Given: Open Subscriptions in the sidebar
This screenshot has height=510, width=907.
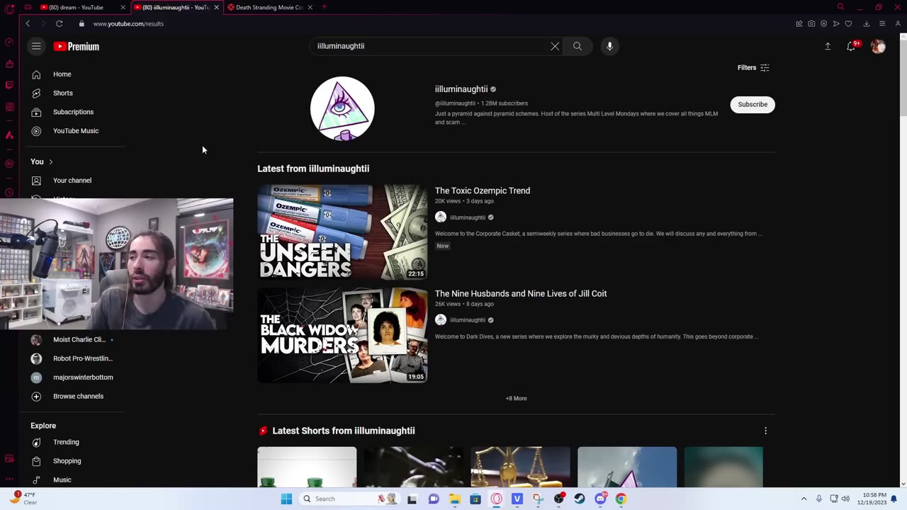Looking at the screenshot, I should (72, 112).
